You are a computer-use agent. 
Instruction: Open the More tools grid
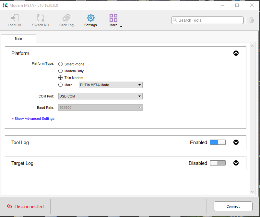113,18
